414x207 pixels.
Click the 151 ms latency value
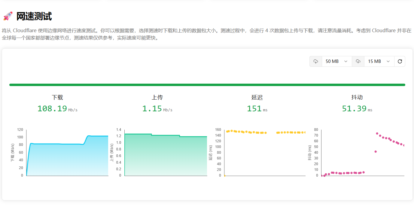(x=257, y=109)
